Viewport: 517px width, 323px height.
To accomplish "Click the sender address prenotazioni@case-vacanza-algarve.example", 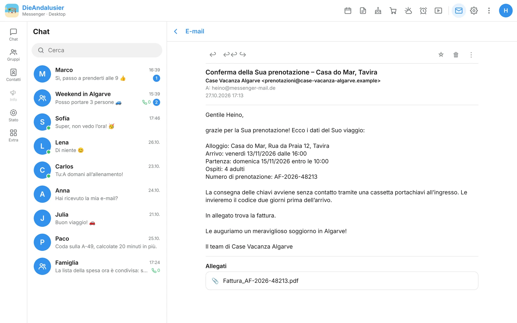I will 321,81.
